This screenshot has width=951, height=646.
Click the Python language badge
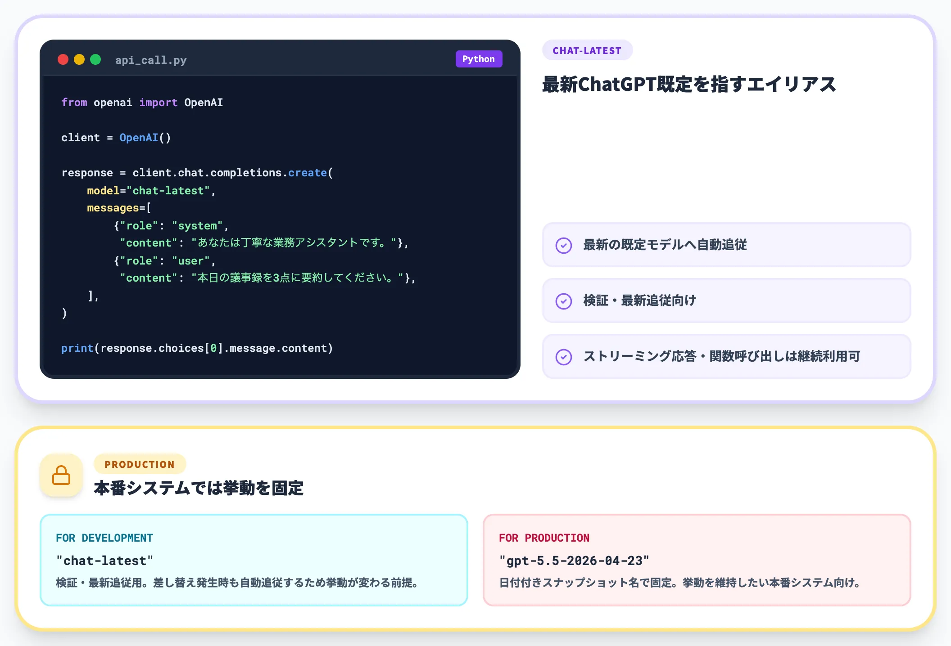(x=479, y=59)
